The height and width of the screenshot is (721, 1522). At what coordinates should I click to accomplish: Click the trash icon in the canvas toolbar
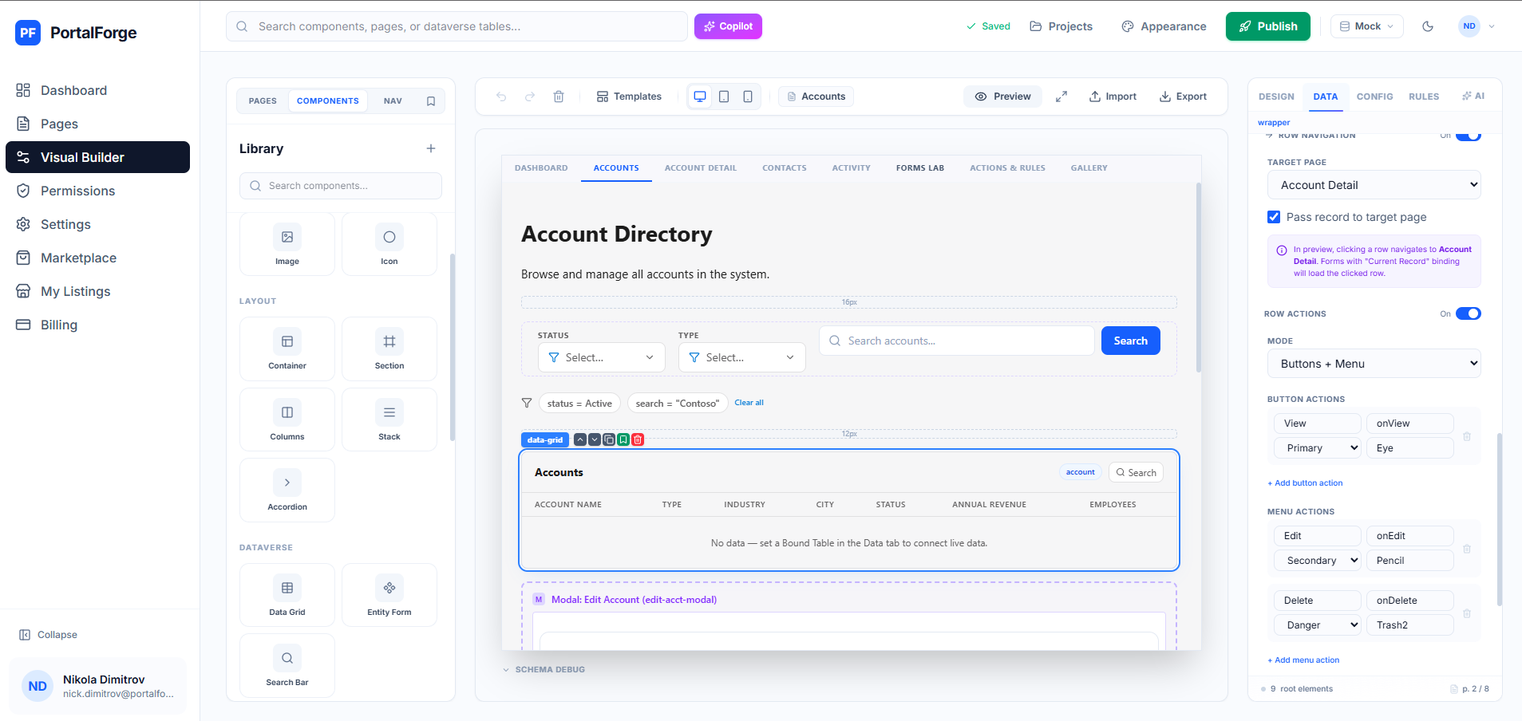[559, 97]
